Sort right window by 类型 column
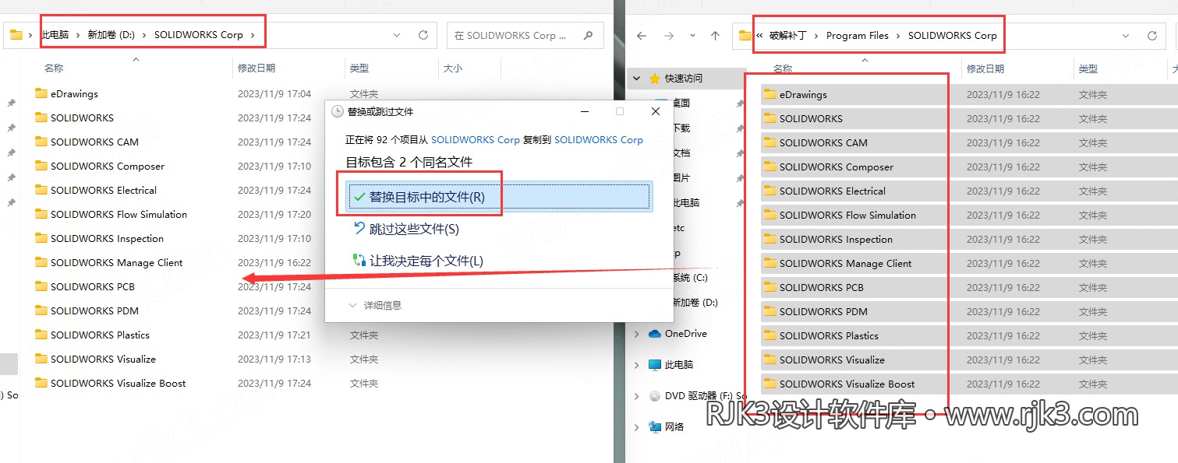 coord(1088,69)
